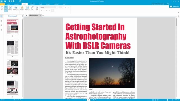Open the zoom percentage dropdown
180x101 pixels.
[x=179, y=100]
